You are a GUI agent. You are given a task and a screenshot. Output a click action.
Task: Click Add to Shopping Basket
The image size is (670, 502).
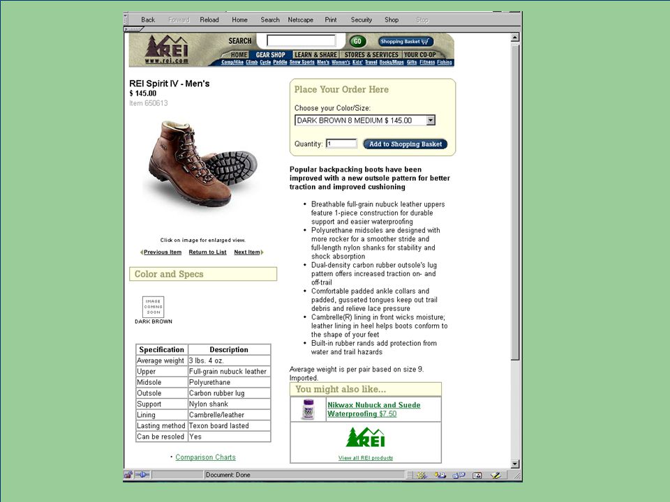tap(405, 144)
